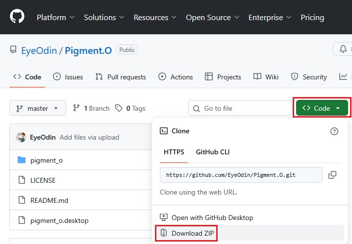Go to the Pull requests tab
The image size is (352, 244).
121,77
